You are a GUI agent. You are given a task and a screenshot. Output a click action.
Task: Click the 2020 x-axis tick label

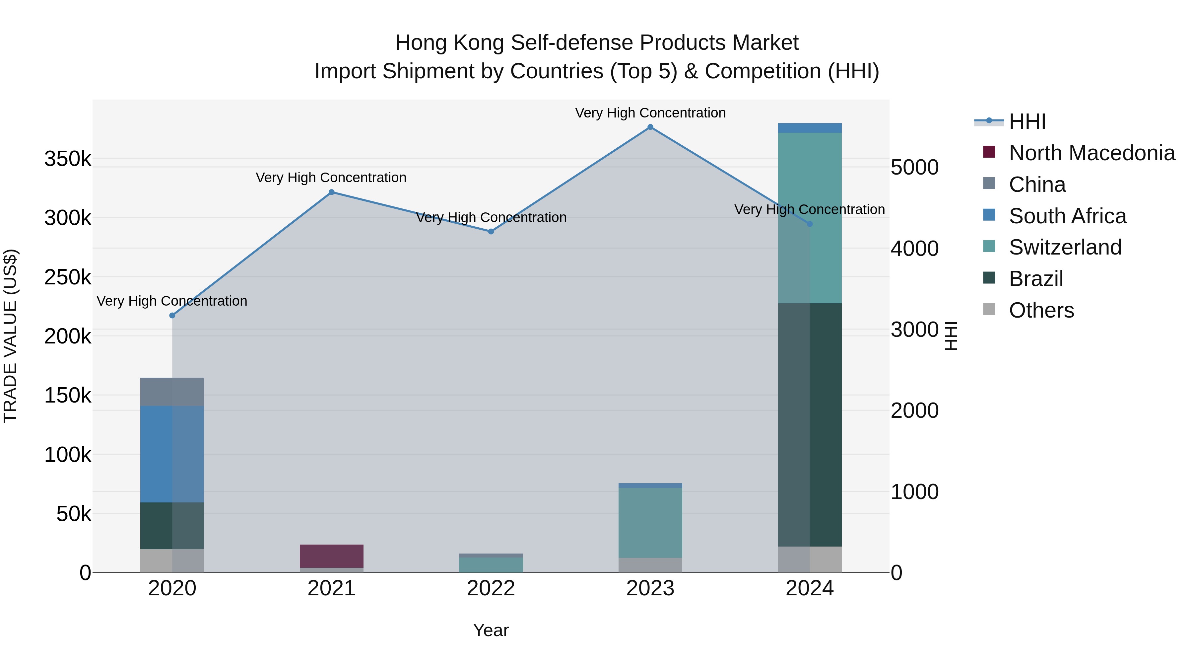(172, 588)
